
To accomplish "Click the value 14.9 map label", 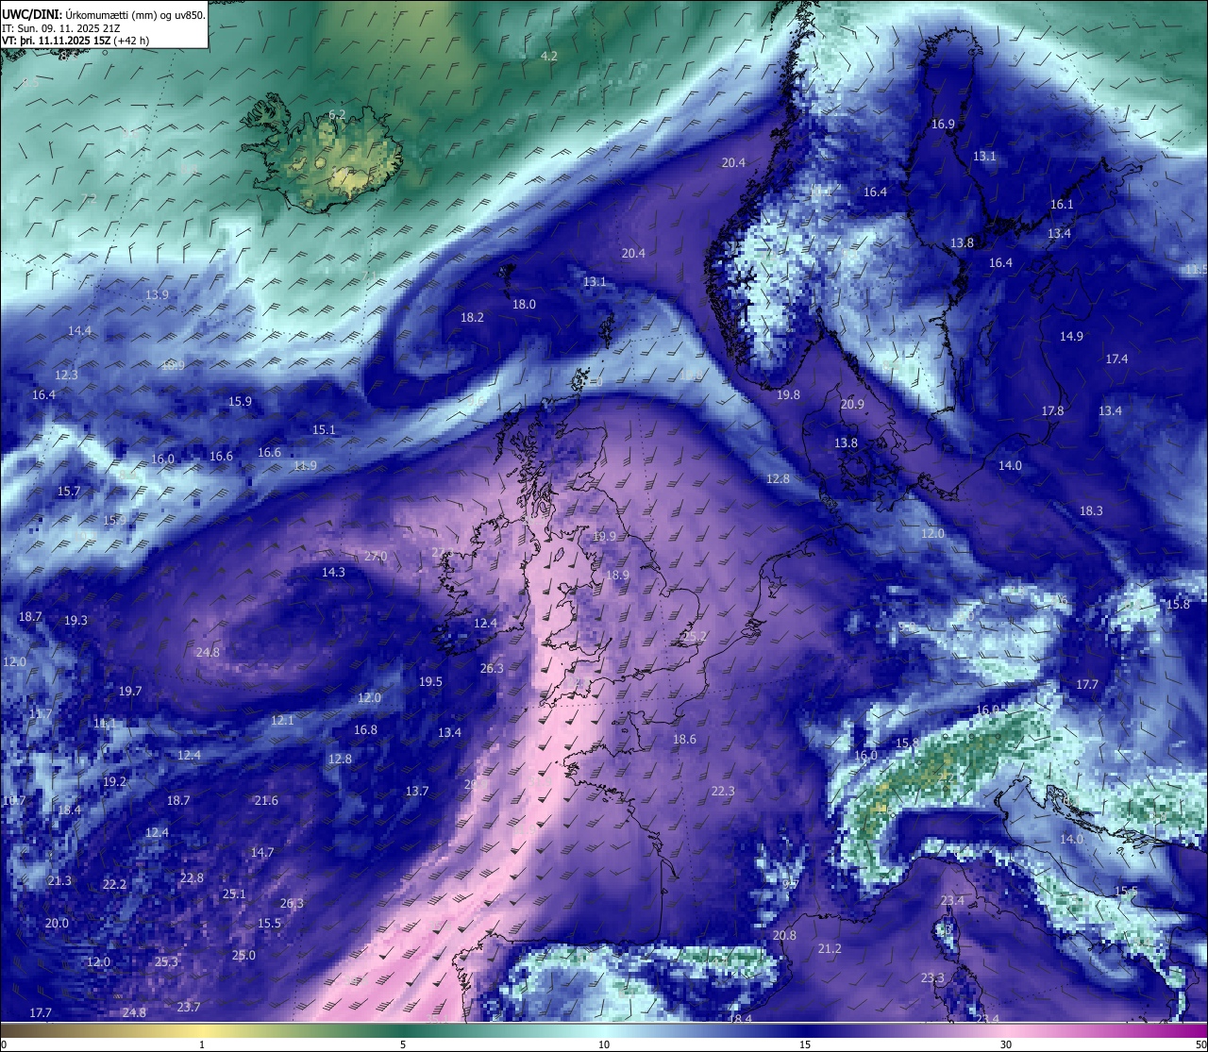I will pyautogui.click(x=1071, y=336).
